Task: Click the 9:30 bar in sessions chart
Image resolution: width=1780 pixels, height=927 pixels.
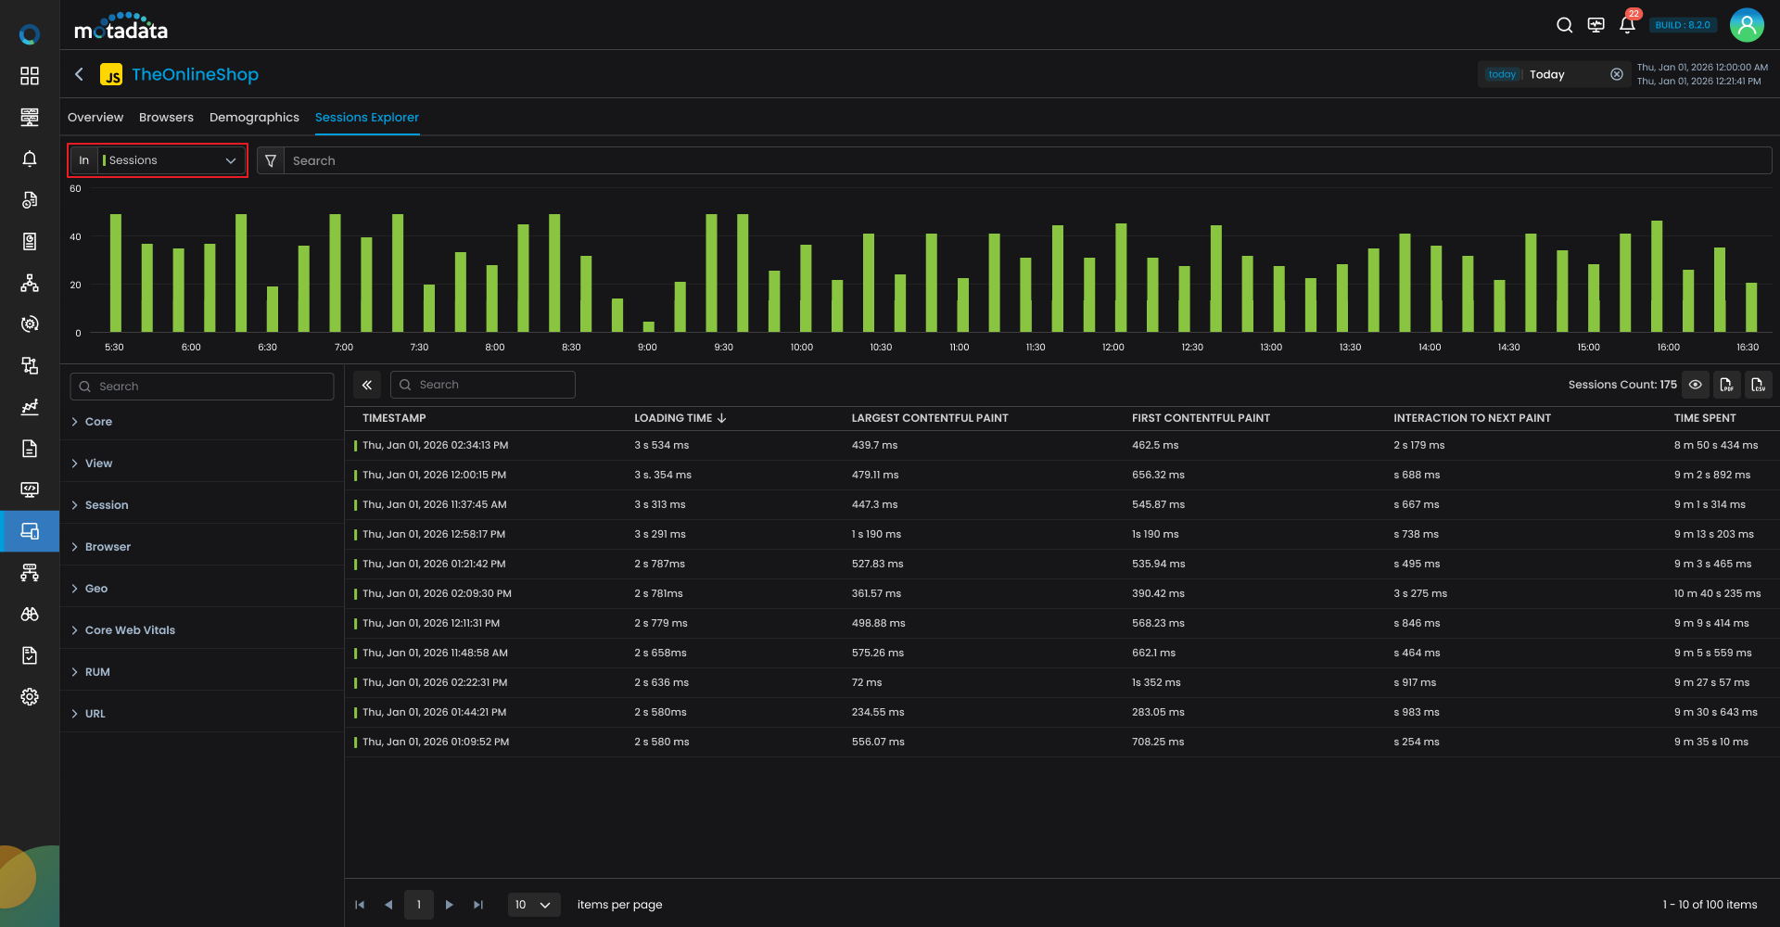Action: click(x=711, y=273)
